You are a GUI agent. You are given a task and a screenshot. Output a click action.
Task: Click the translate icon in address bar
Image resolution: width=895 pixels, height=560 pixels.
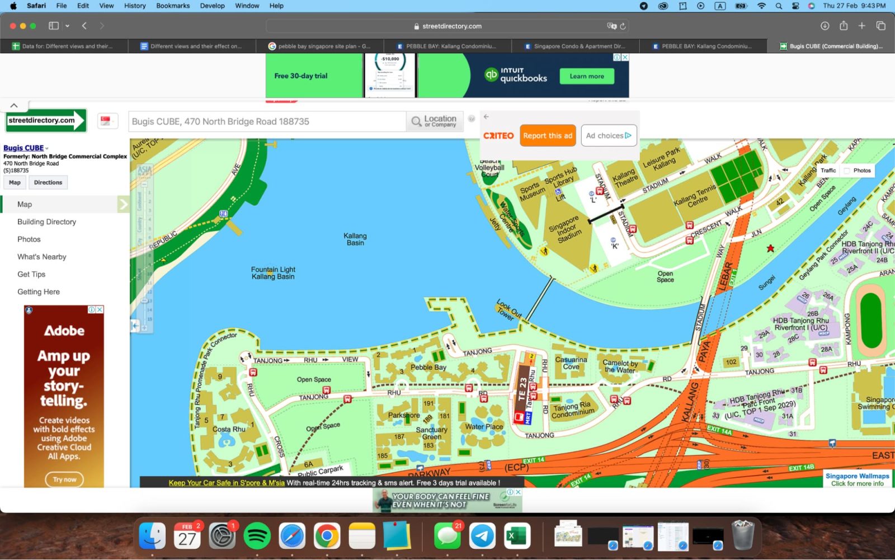pyautogui.click(x=611, y=26)
